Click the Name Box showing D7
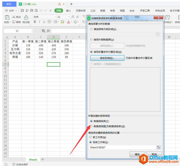180x166 pixels. pyautogui.click(x=17, y=31)
